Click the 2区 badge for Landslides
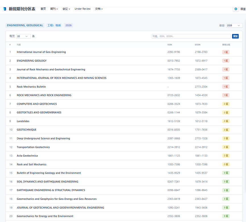The width and height of the screenshot is (246, 222). click(226, 121)
